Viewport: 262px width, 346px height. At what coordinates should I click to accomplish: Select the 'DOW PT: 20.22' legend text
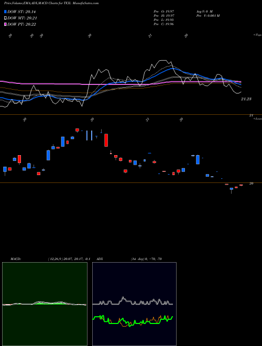point(21,24)
